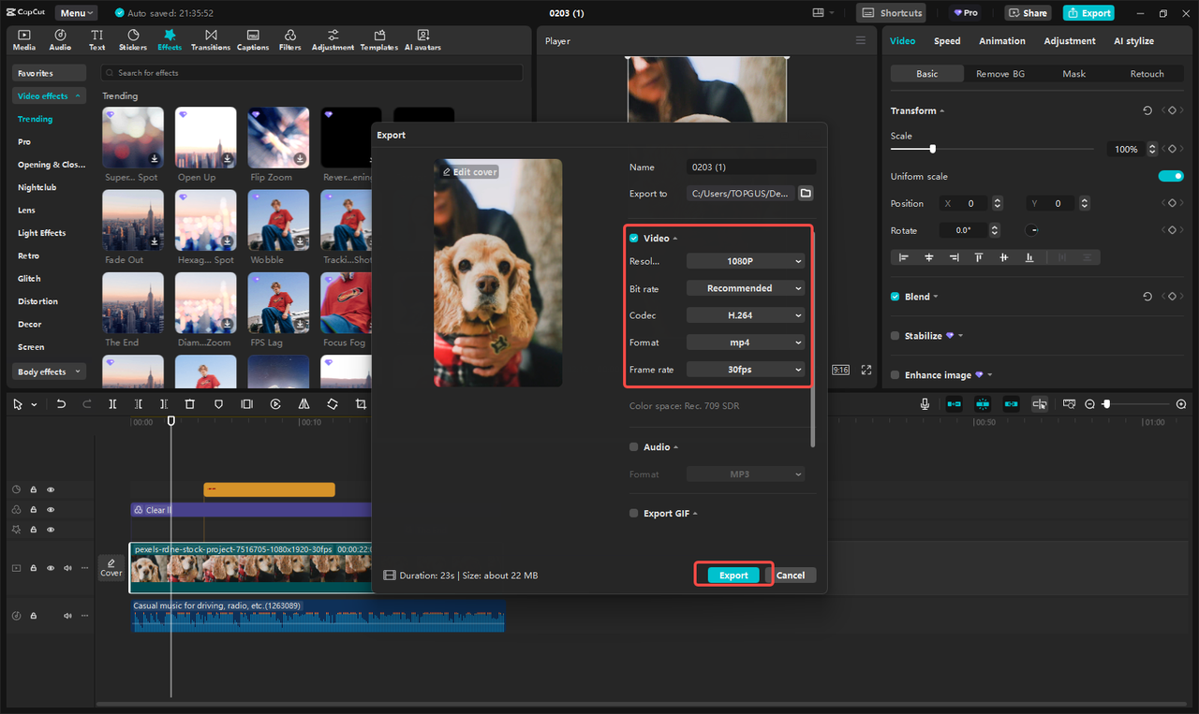Toggle Uniform scale off
The width and height of the screenshot is (1199, 714).
(x=1171, y=175)
